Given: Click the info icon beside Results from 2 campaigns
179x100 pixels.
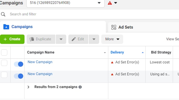Looking at the screenshot, I should pyautogui.click(x=80, y=87).
